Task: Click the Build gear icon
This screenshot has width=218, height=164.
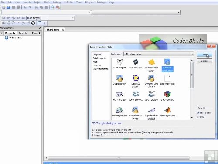Action: click(x=4, y=18)
